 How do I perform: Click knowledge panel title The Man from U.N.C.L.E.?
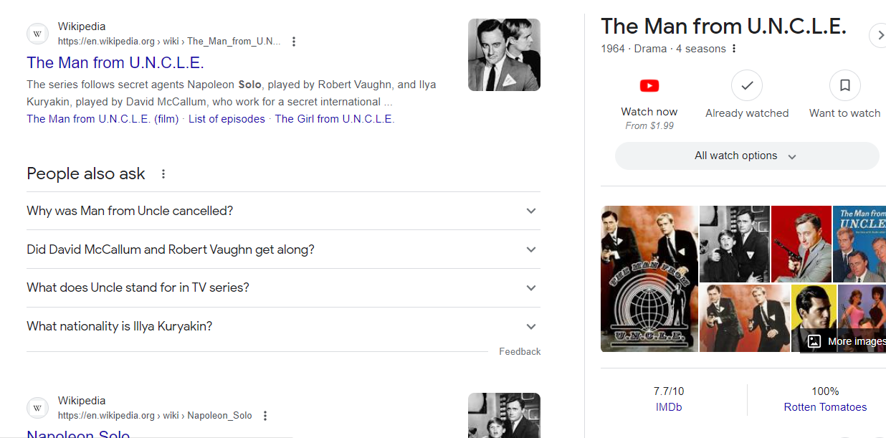(723, 27)
